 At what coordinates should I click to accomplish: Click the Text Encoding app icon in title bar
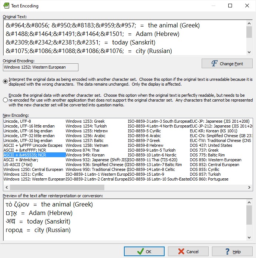click(x=6, y=6)
